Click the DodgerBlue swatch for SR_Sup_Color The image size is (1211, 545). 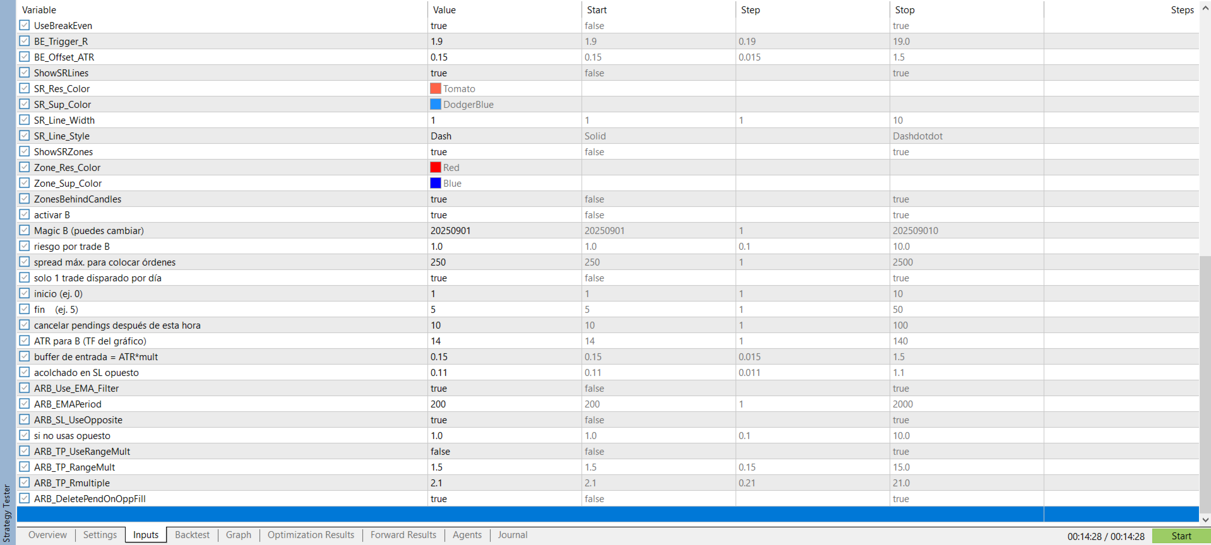(436, 104)
